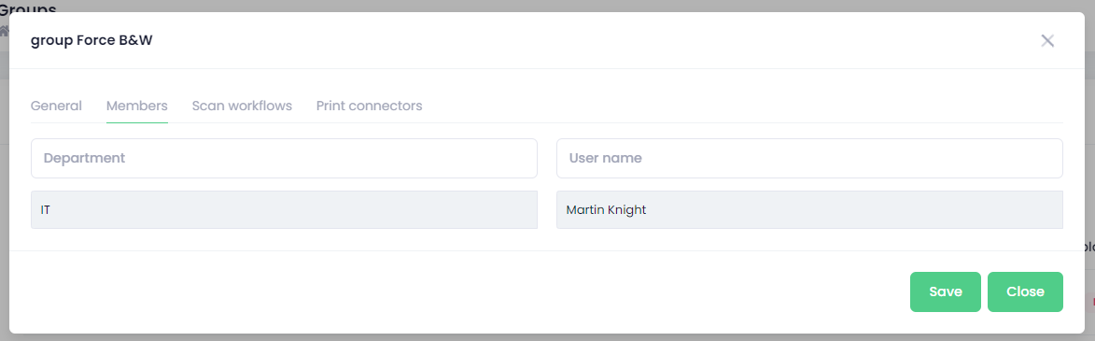1095x341 pixels.
Task: Click into the User name field
Action: pyautogui.click(x=809, y=158)
